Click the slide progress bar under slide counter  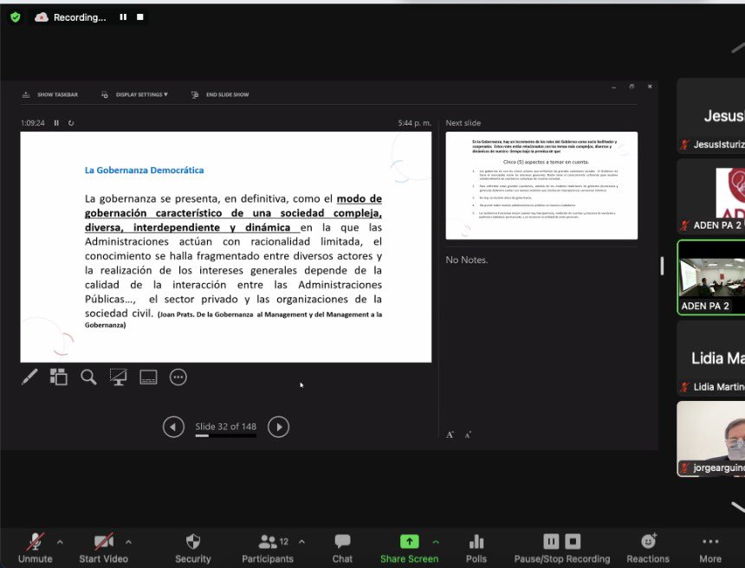point(226,436)
